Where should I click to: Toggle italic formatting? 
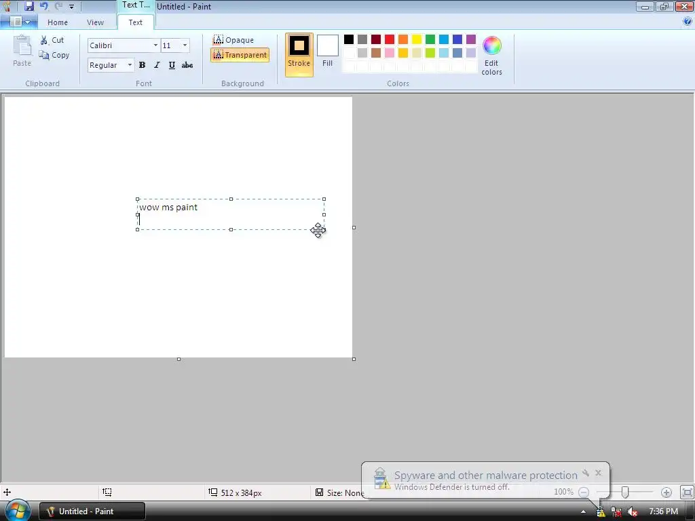tap(157, 65)
